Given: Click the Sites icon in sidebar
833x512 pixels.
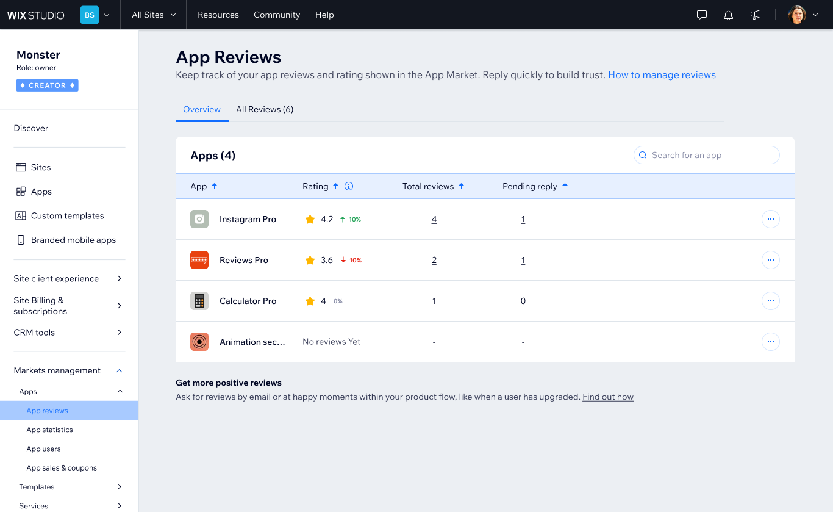Looking at the screenshot, I should click(21, 167).
